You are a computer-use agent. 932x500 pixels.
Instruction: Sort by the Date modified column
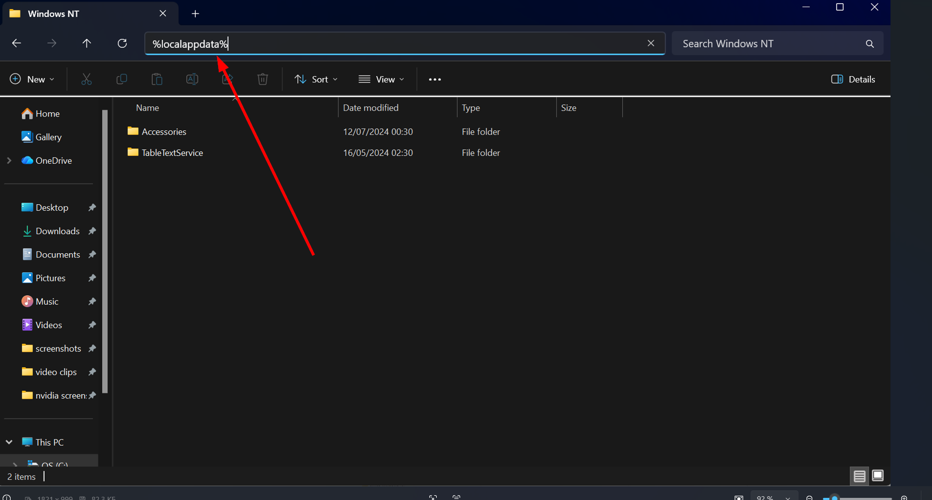coord(371,108)
